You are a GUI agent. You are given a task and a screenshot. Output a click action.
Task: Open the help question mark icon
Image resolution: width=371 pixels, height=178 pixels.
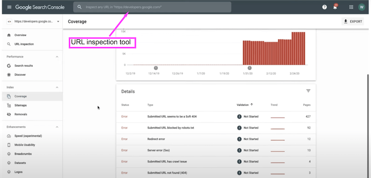point(324,7)
